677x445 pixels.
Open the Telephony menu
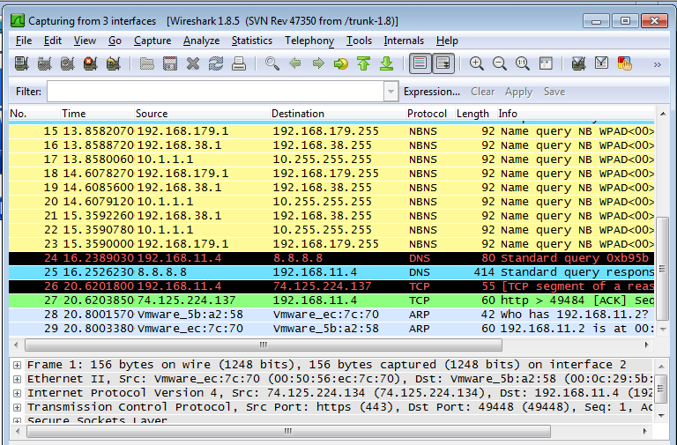(309, 41)
